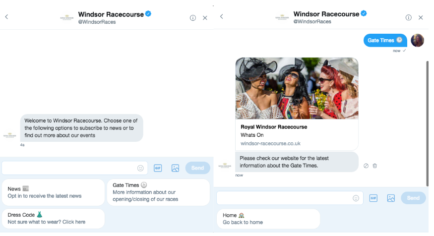Add a GIF in right chat
This screenshot has height=236, width=434.
373,198
